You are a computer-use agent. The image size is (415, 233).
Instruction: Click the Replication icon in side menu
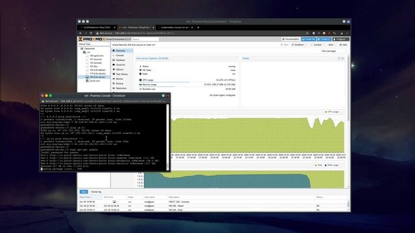click(x=114, y=88)
